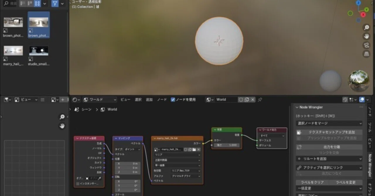Click the ラベルを変更 button

click(346, 183)
